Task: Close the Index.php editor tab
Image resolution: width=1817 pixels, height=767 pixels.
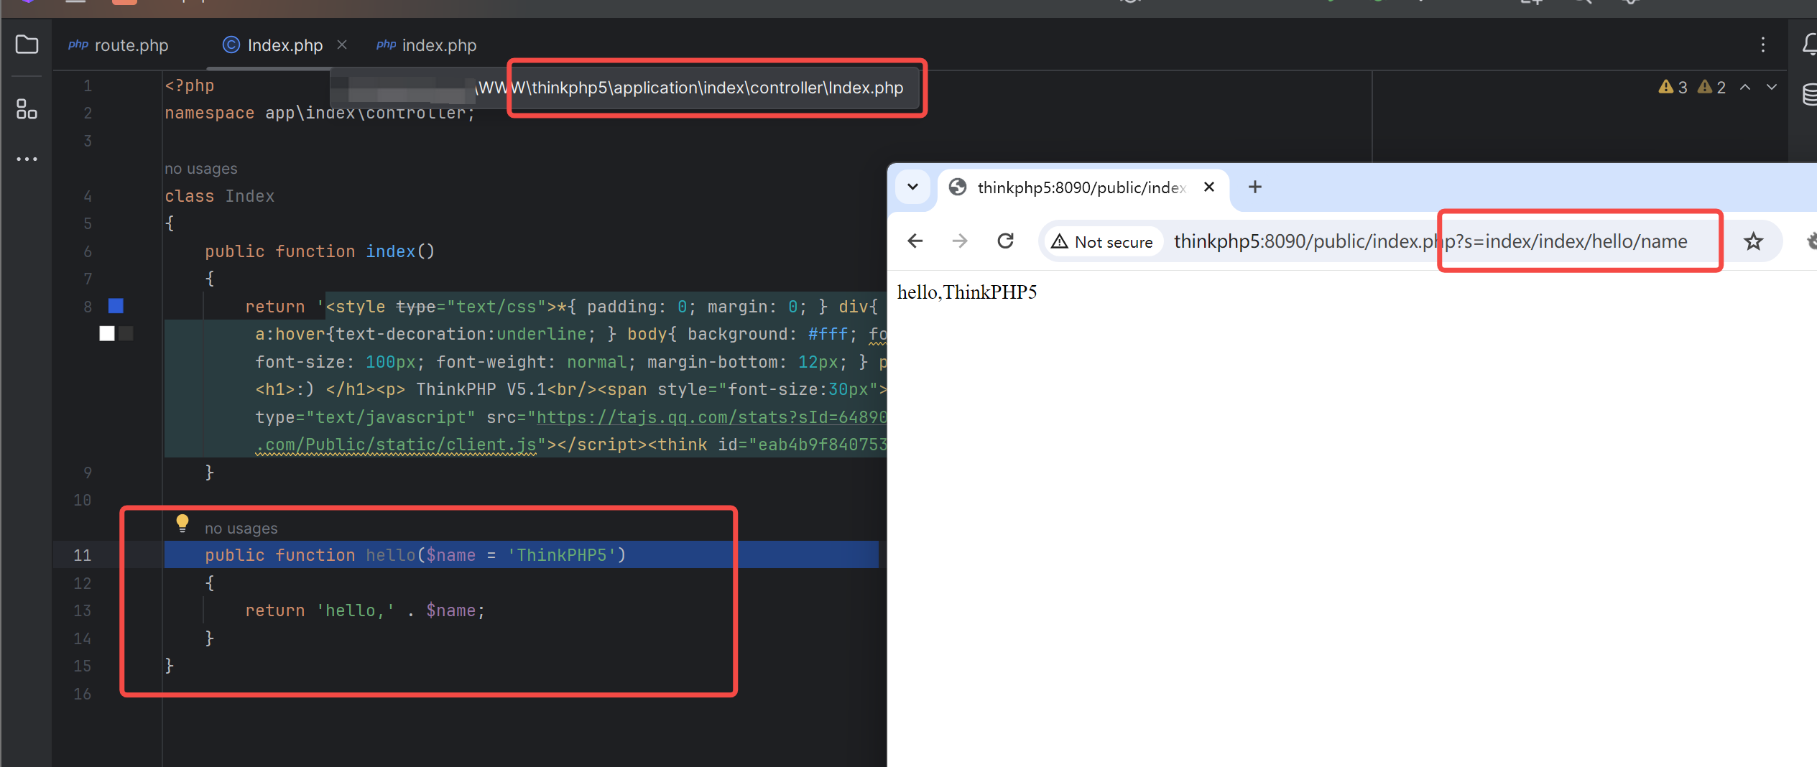Action: [x=342, y=45]
